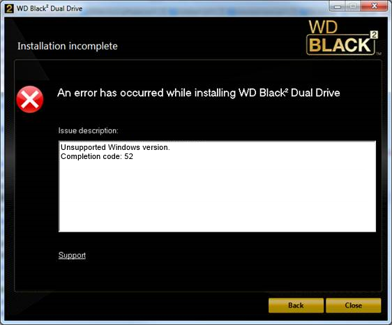Open the Support link
The height and width of the screenshot is (325, 392).
coord(72,255)
